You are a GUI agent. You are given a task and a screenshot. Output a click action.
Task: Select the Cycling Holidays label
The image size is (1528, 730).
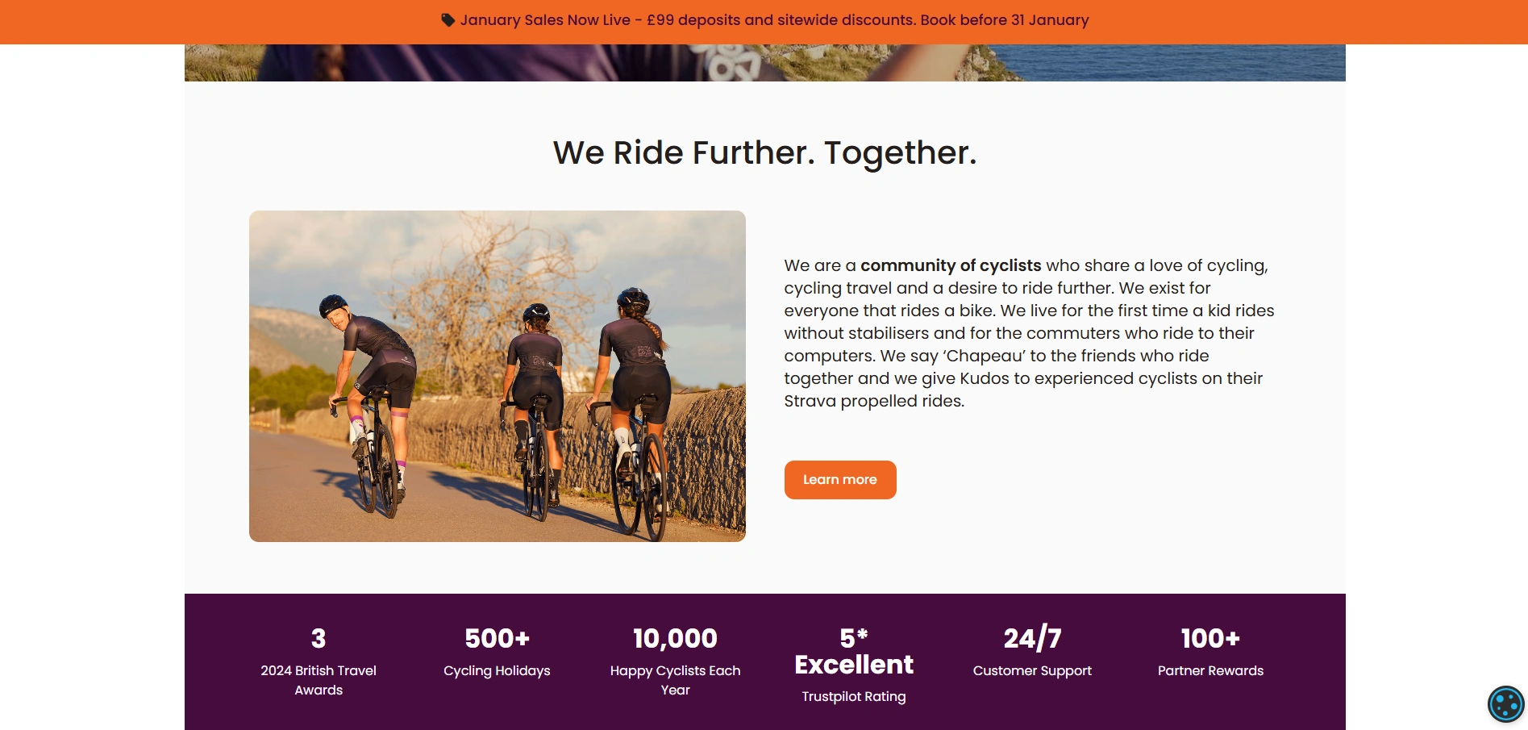pyautogui.click(x=497, y=670)
